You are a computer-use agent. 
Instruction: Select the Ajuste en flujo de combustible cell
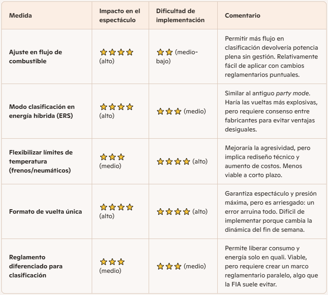point(35,56)
